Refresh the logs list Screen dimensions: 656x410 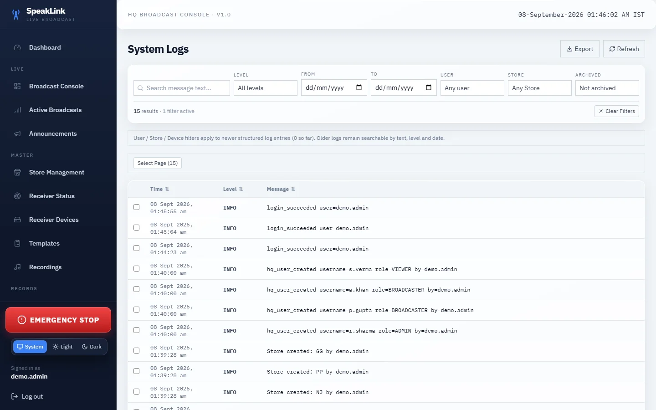pyautogui.click(x=624, y=49)
